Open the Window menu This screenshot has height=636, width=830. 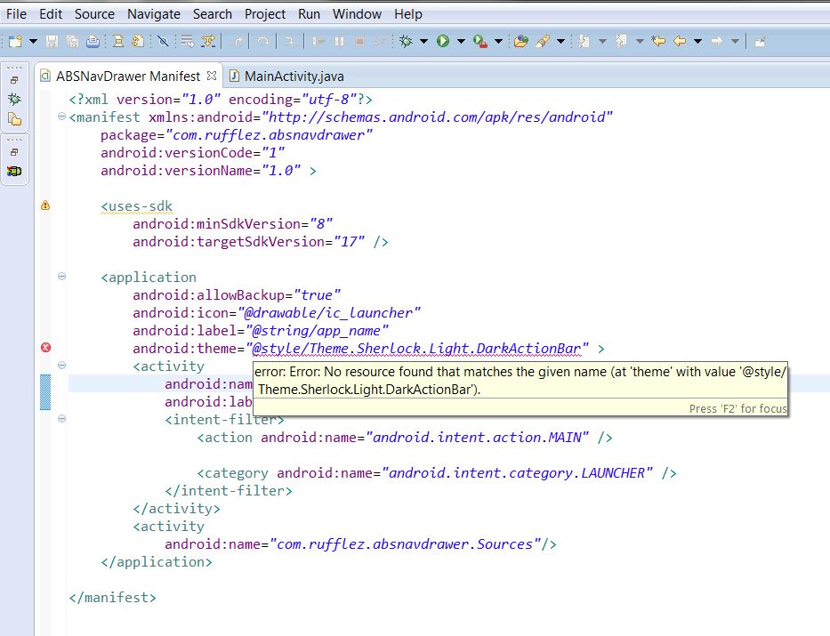[357, 13]
